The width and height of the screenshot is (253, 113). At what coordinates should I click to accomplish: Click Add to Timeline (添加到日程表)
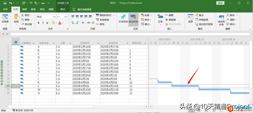click(x=204, y=24)
